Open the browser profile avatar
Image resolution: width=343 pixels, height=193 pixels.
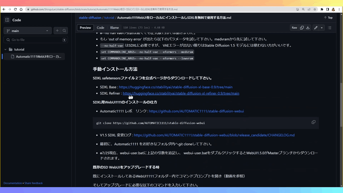[x=333, y=9]
